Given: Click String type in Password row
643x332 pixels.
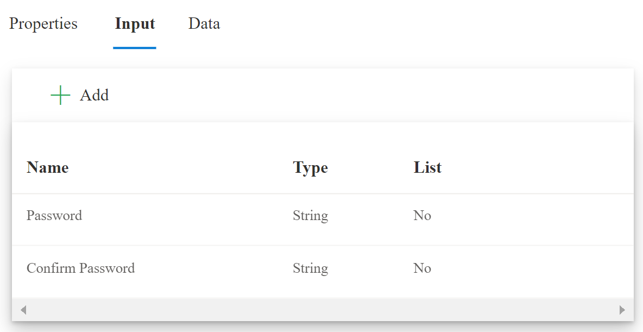Looking at the screenshot, I should coord(310,216).
